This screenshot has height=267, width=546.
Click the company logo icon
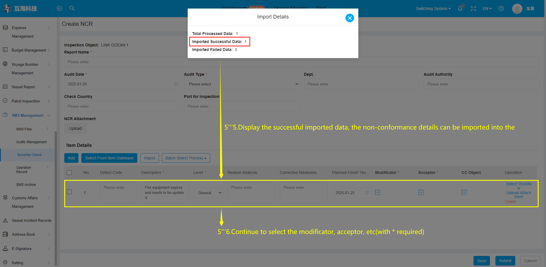click(7, 9)
